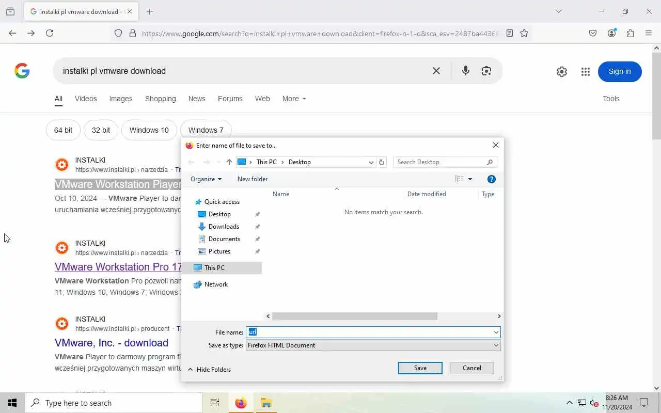Sort by Date modified column header

(x=427, y=194)
